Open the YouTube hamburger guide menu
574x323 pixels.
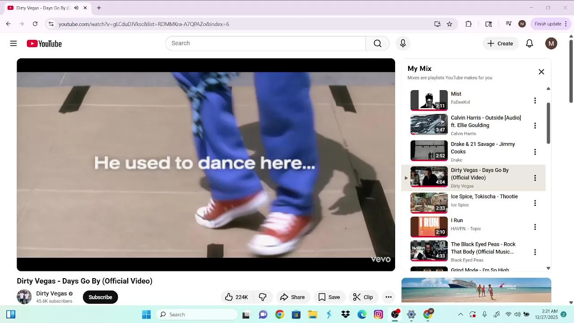click(13, 44)
